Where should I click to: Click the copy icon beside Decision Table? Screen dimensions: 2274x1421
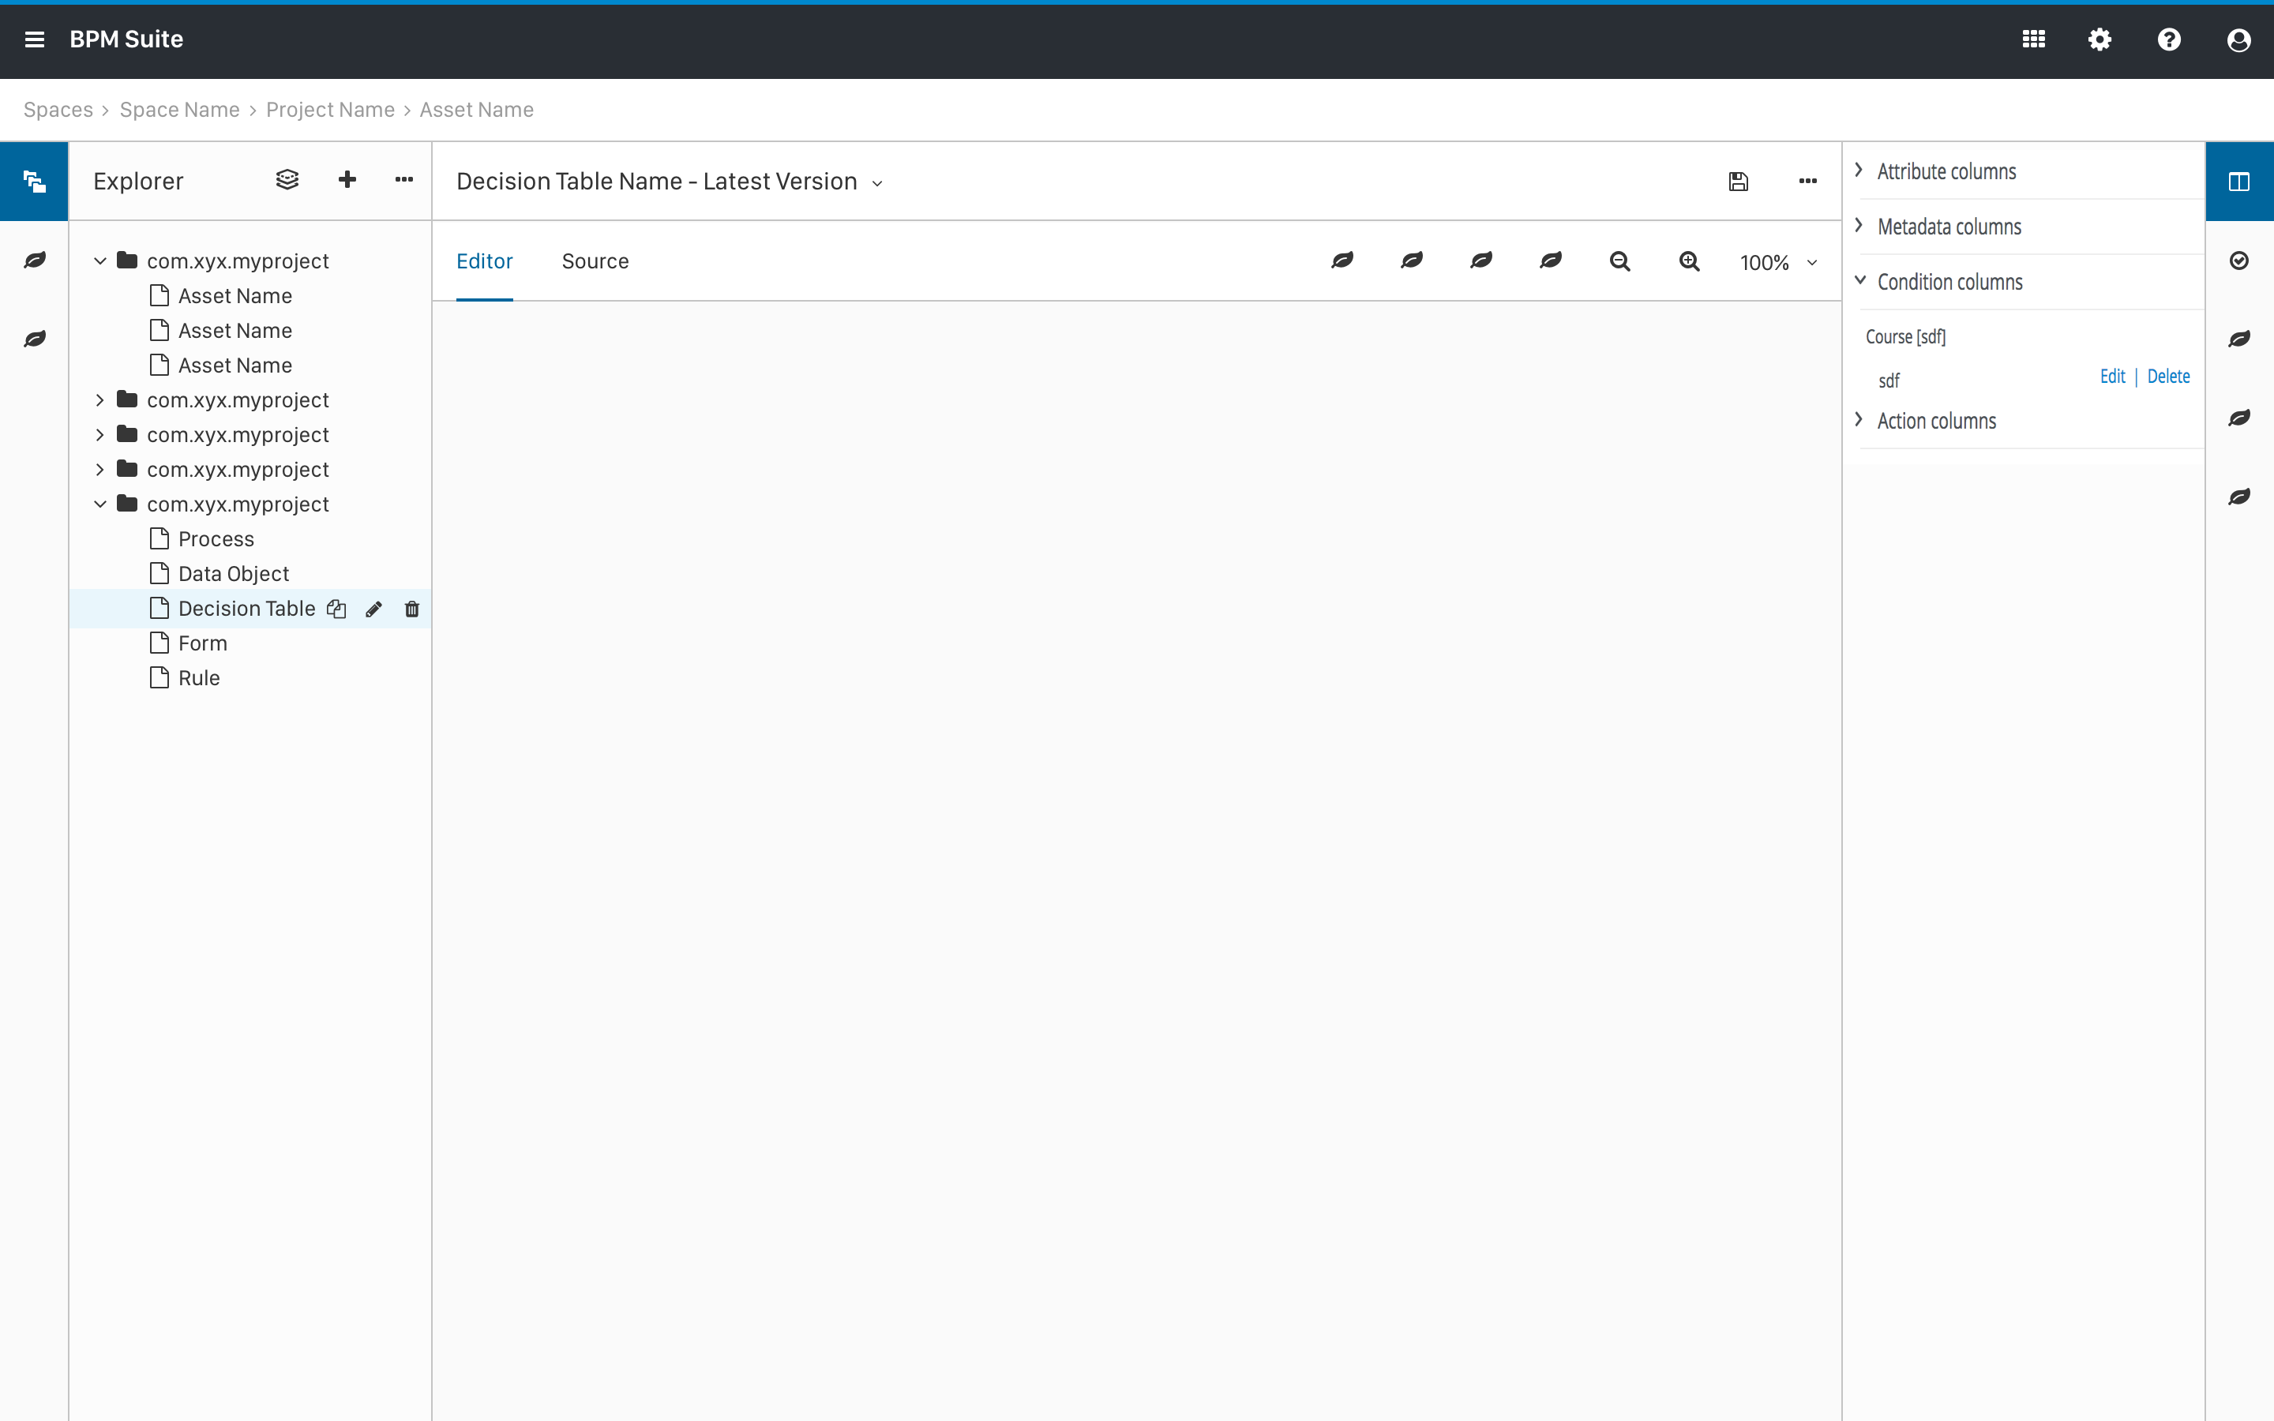(336, 609)
